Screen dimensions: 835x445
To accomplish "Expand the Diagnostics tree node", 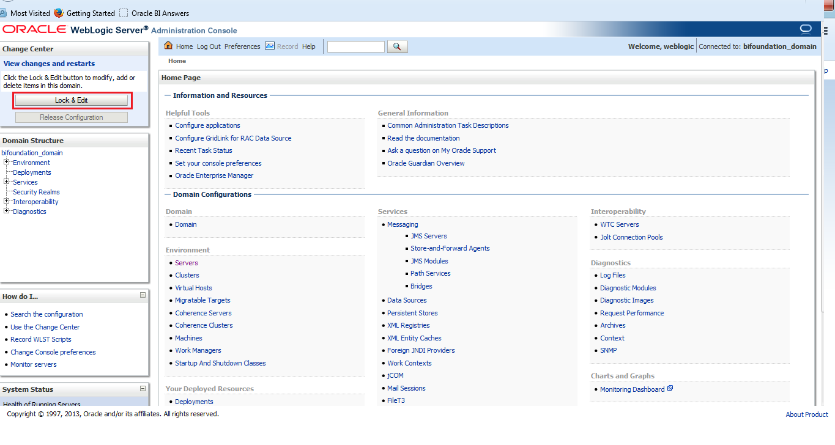I will pos(7,211).
